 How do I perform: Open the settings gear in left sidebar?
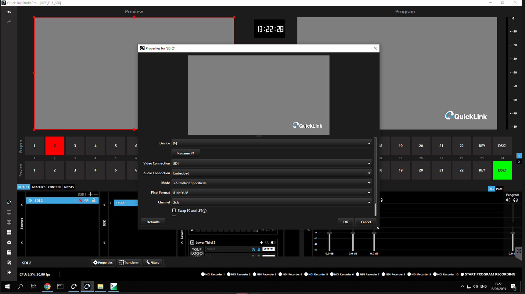tap(9, 243)
